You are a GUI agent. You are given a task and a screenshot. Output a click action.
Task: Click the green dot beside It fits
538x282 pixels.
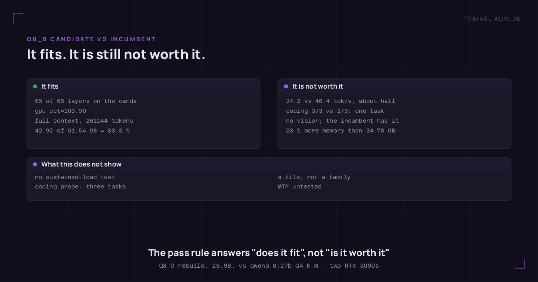point(35,86)
